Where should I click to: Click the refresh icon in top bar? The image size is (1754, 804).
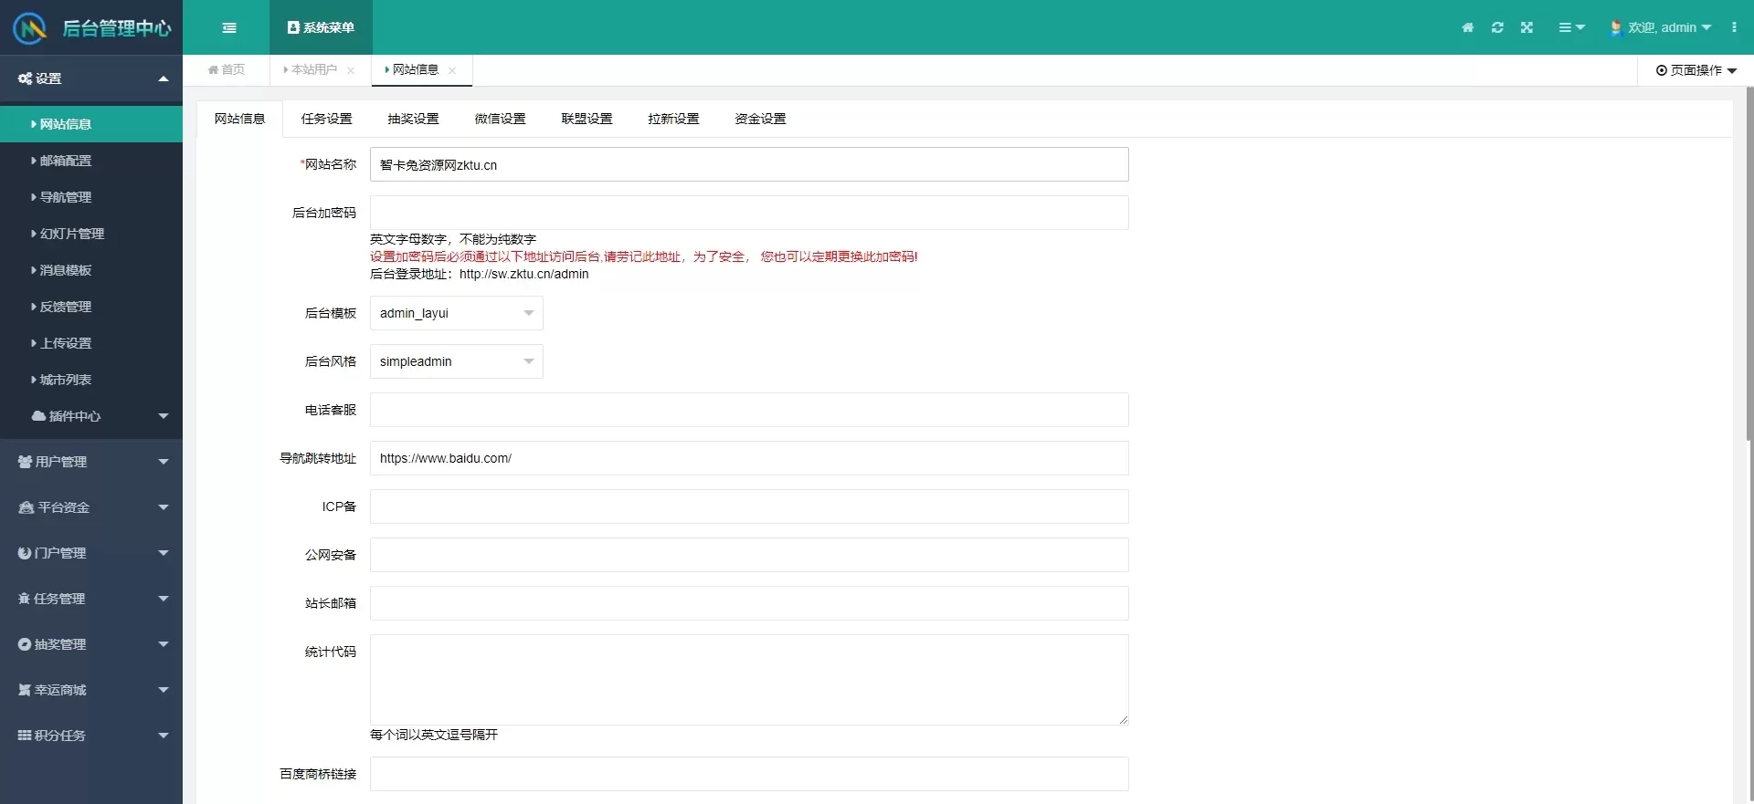[1497, 27]
